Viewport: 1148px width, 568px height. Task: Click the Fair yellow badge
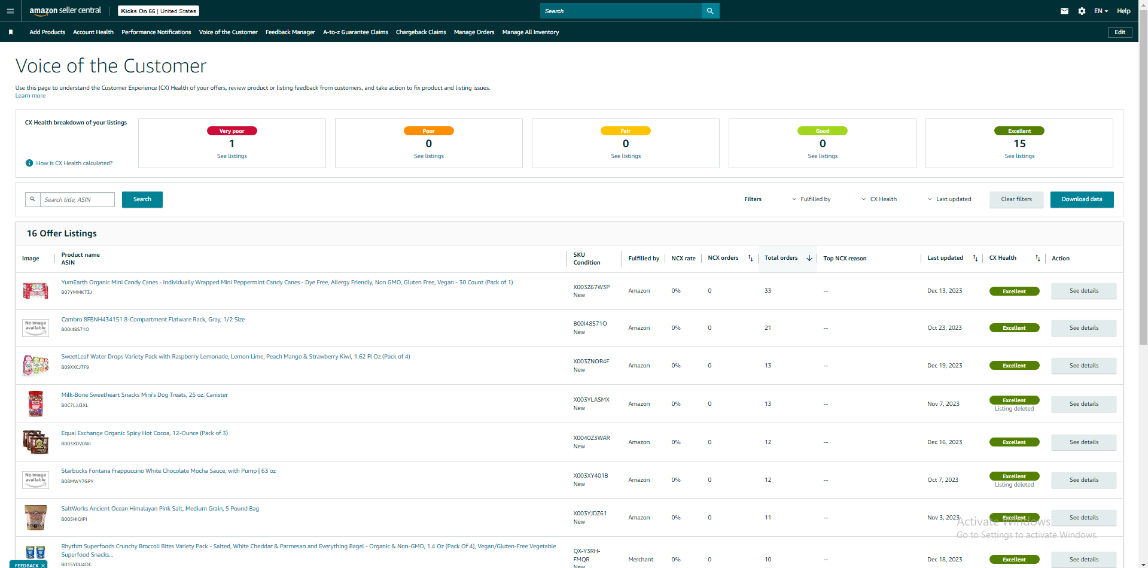click(626, 131)
